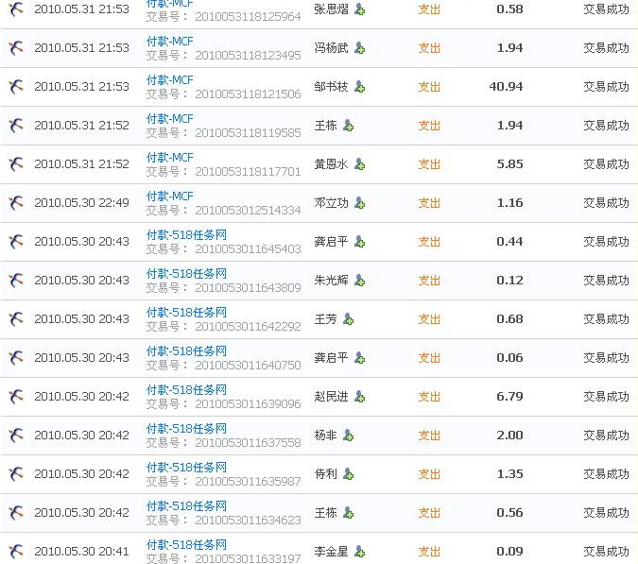Add 赵民进 using the contact icon
This screenshot has width=638, height=564.
tap(359, 397)
